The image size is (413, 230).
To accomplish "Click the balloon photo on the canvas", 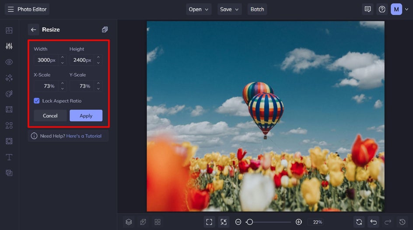I will 266,116.
